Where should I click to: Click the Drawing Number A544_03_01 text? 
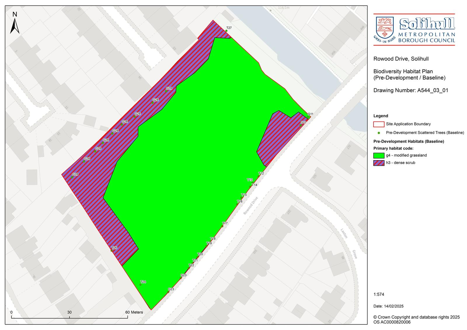point(411,90)
